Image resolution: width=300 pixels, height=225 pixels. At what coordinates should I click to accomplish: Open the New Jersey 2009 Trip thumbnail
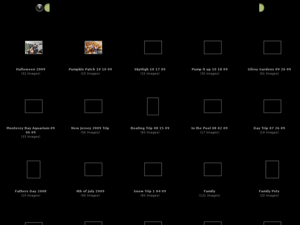[93, 106]
